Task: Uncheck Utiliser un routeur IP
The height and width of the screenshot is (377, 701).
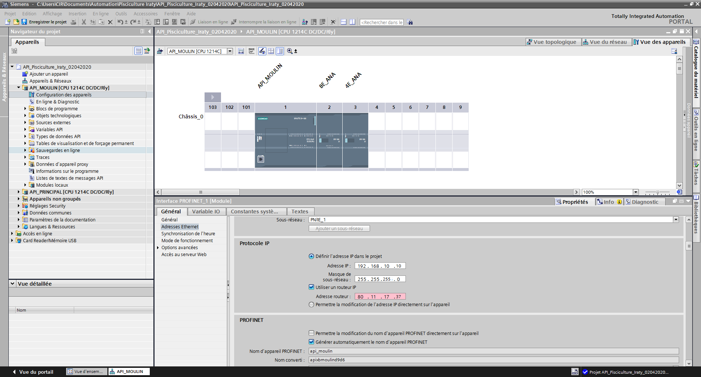Action: coord(311,287)
